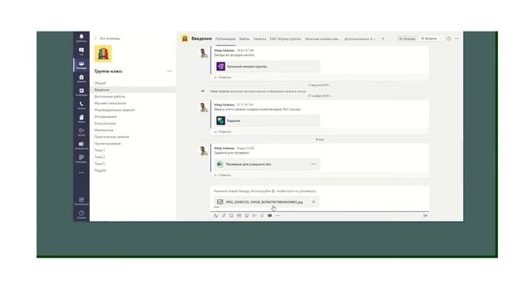Viewport: 532px width, 299px height.
Task: Send the message with the send arrow
Action: coord(426,216)
